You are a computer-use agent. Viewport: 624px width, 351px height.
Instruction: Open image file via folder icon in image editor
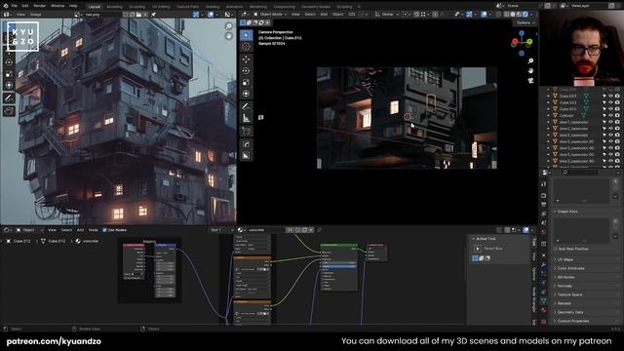[138, 15]
